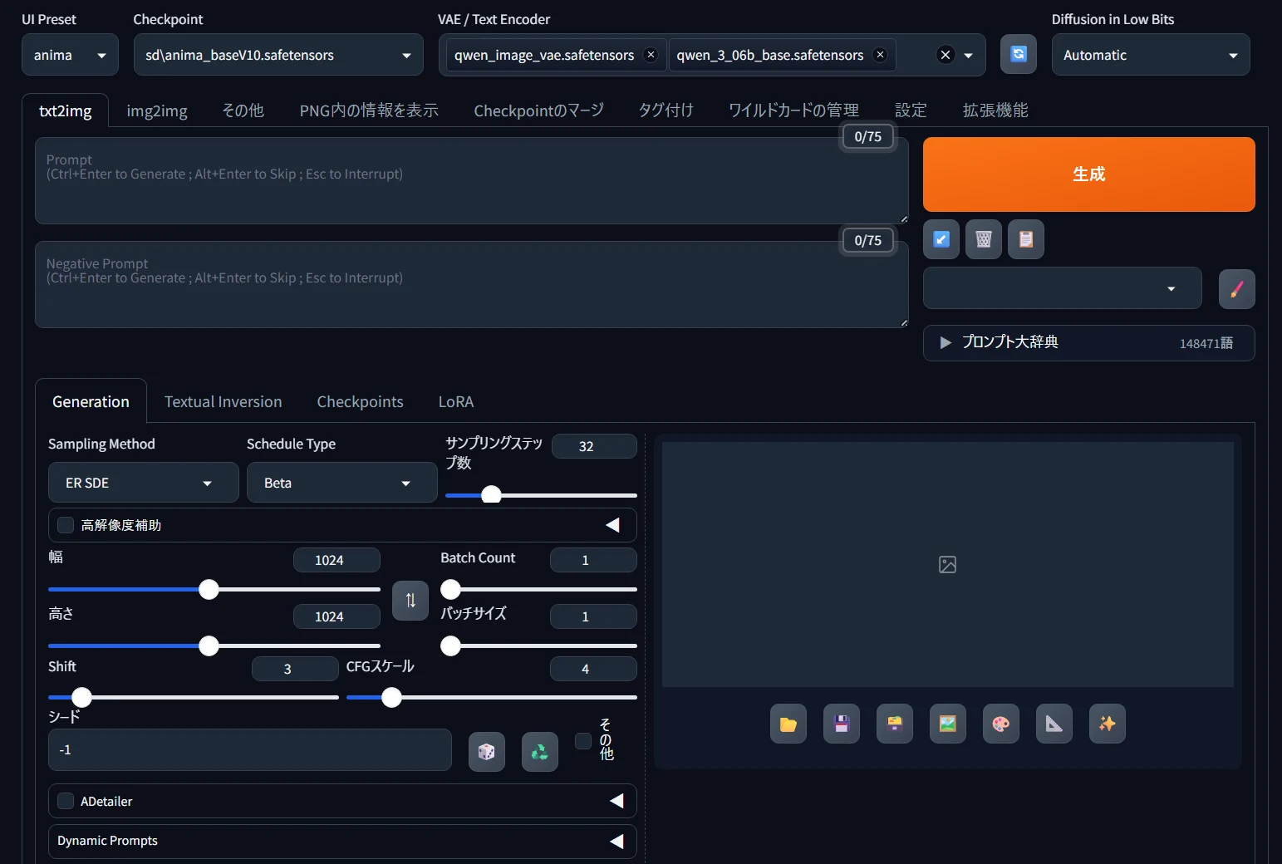Image resolution: width=1282 pixels, height=864 pixels.
Task: Click the CFGスケール slider handle
Action: point(391,697)
